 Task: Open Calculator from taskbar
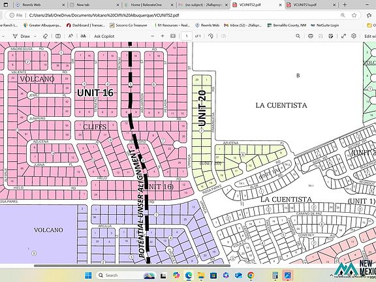pos(275,275)
